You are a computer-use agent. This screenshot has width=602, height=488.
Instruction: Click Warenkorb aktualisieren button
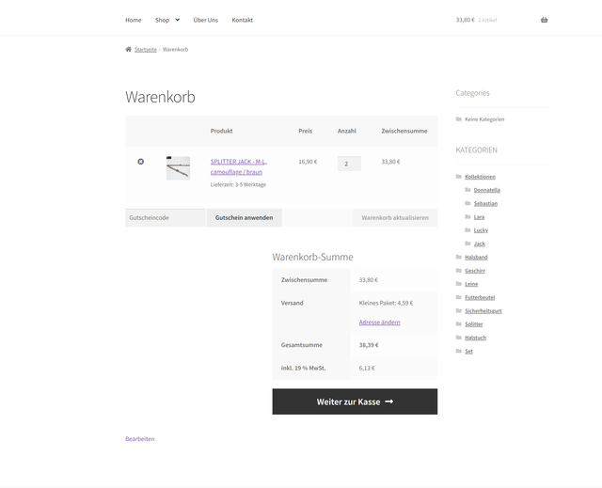395,217
